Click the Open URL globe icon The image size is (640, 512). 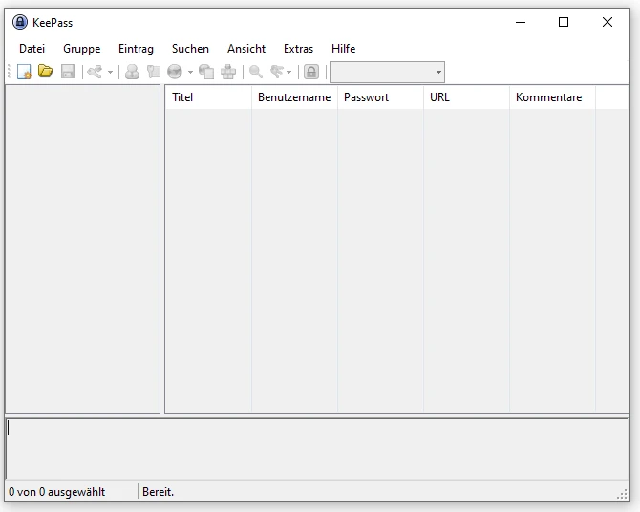(x=175, y=72)
